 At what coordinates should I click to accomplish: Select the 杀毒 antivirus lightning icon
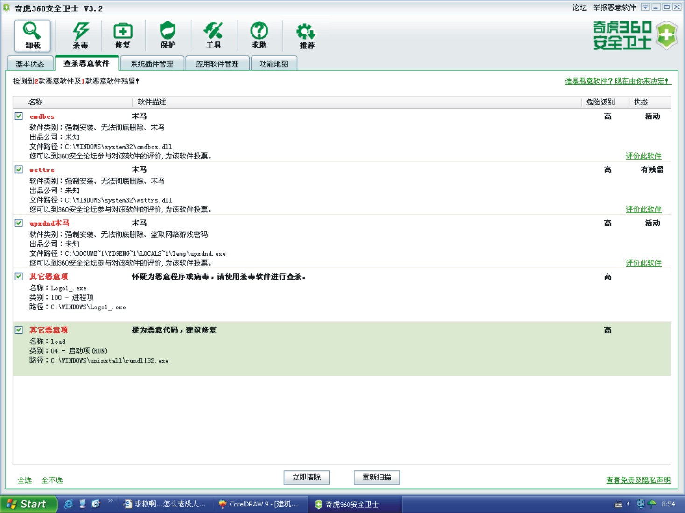coord(80,35)
